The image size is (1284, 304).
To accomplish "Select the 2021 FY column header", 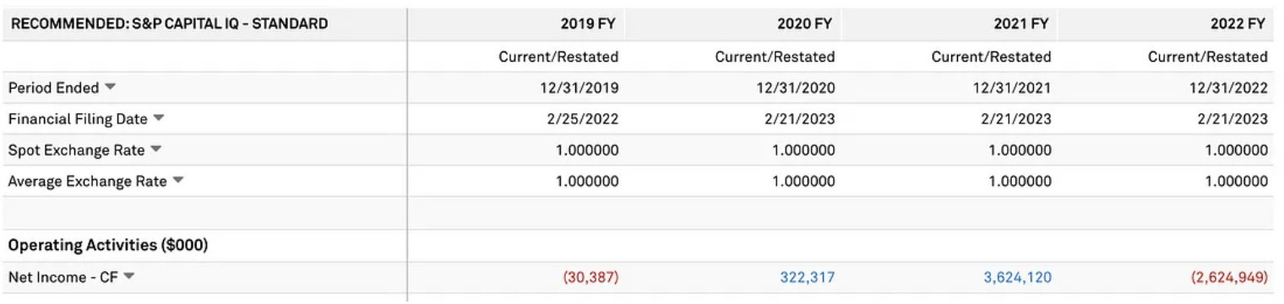I will click(x=1023, y=24).
